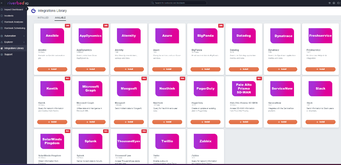Open Impact Dashboard from sidebar icon
The image size is (341, 165).
point(2,9)
